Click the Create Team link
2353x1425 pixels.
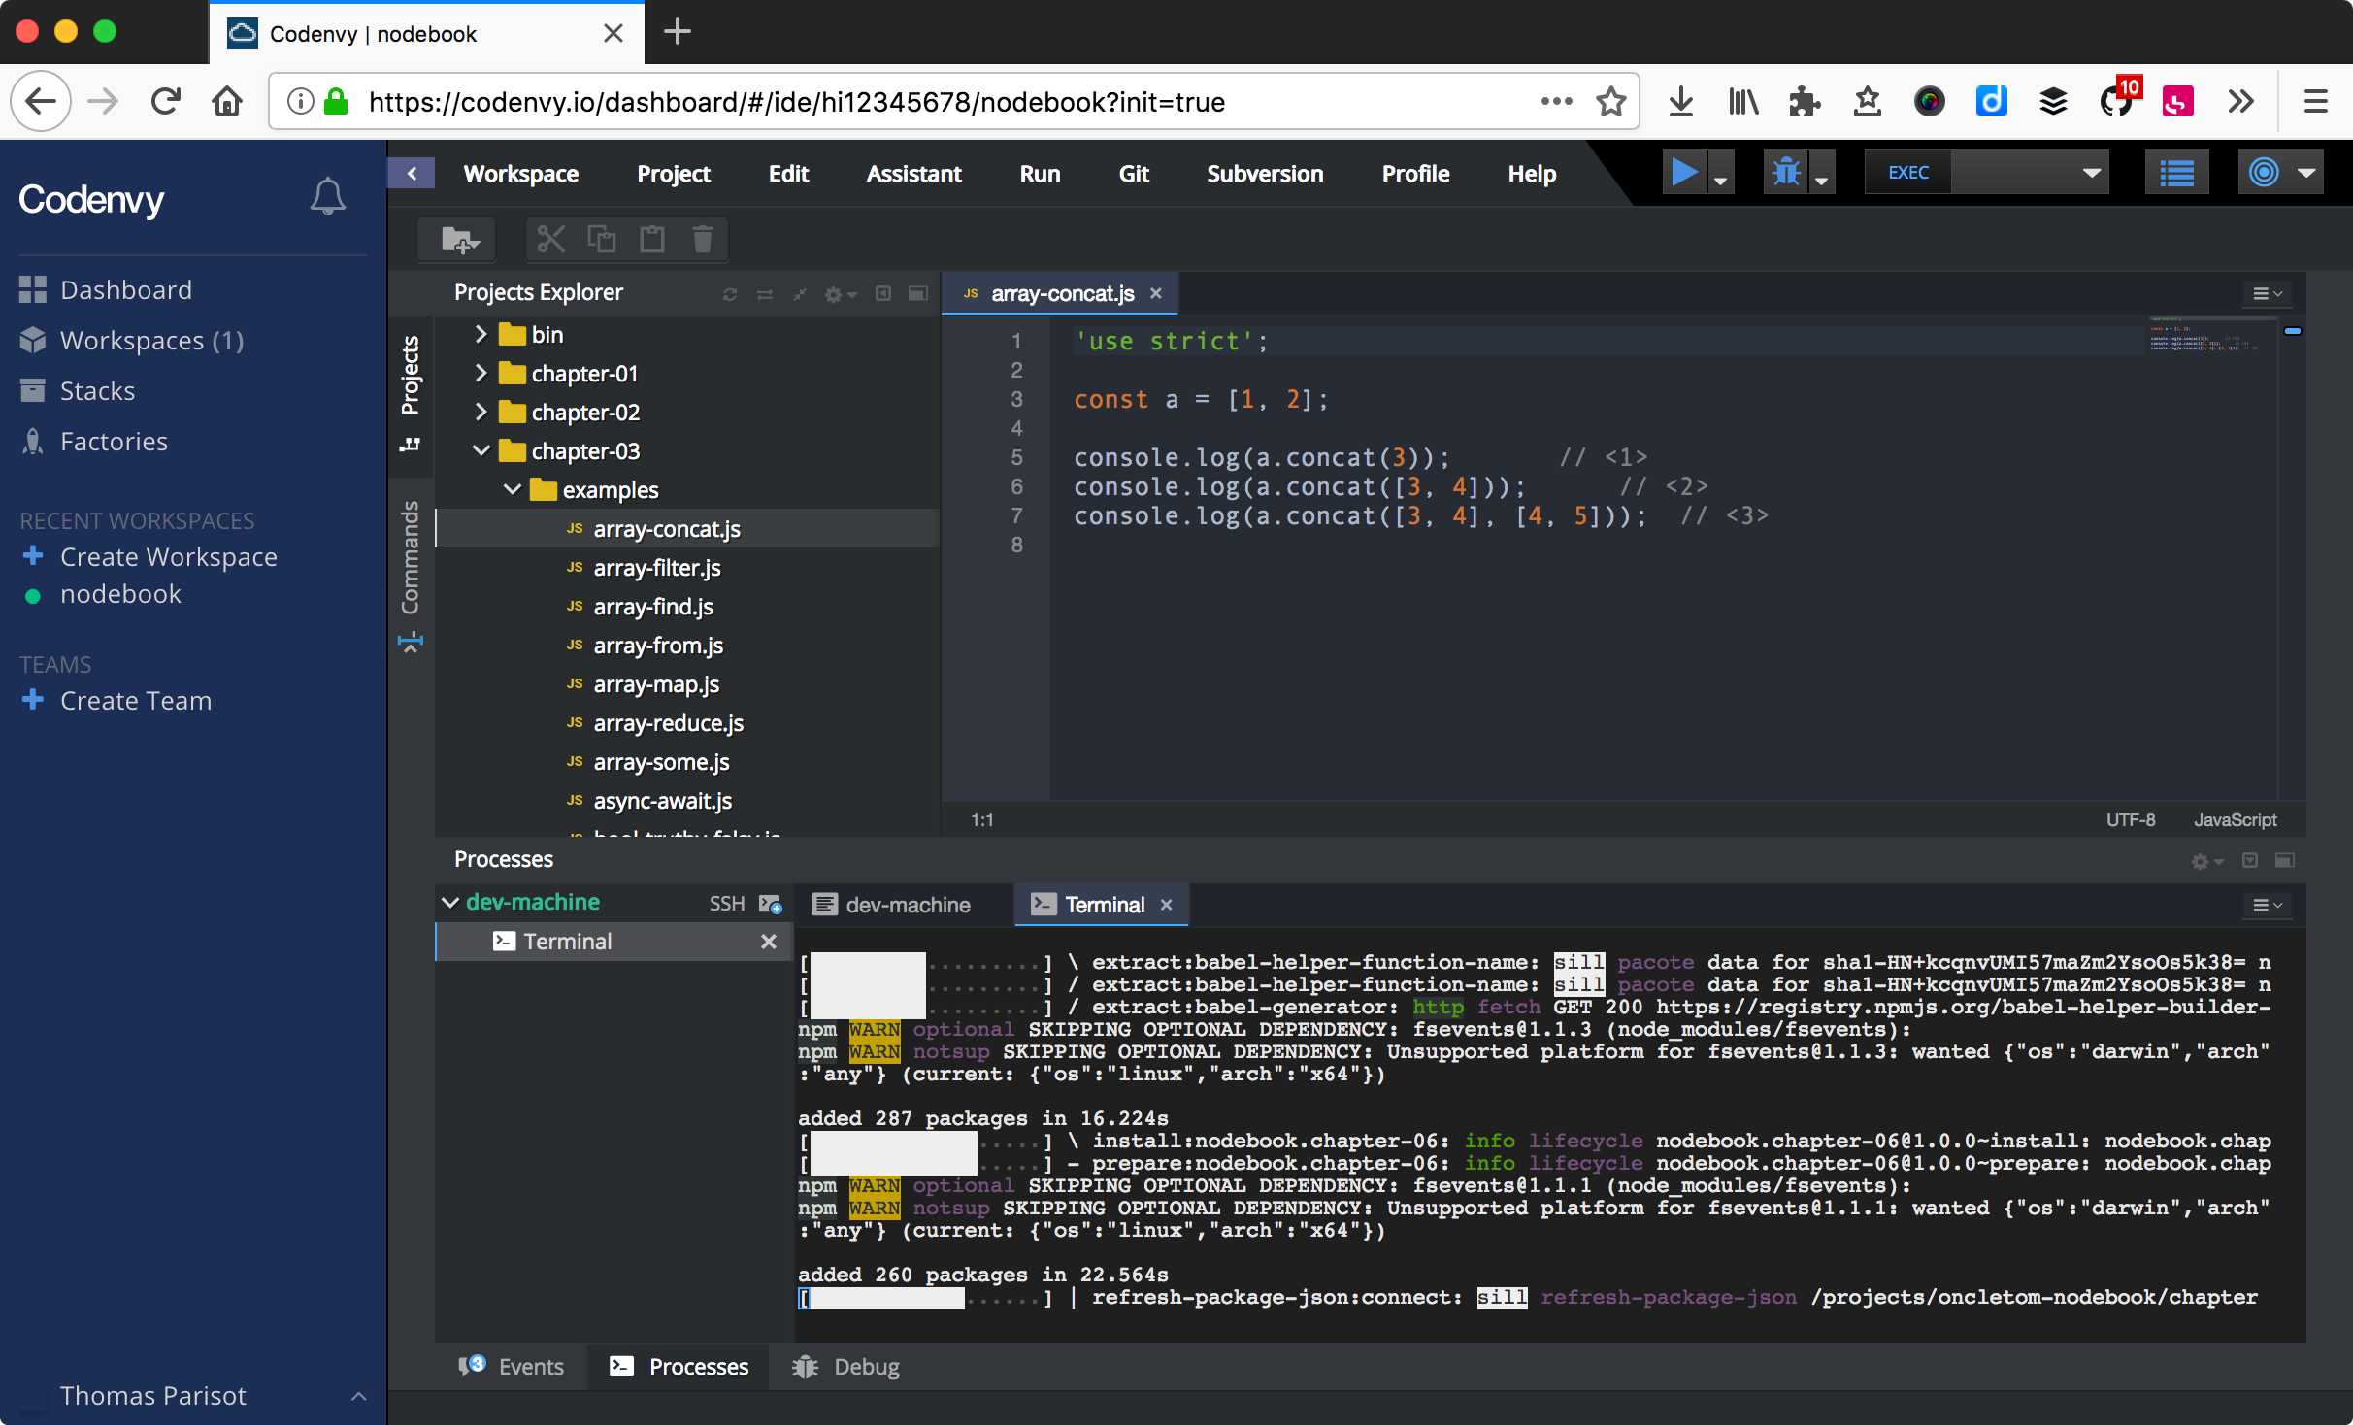pyautogui.click(x=137, y=700)
